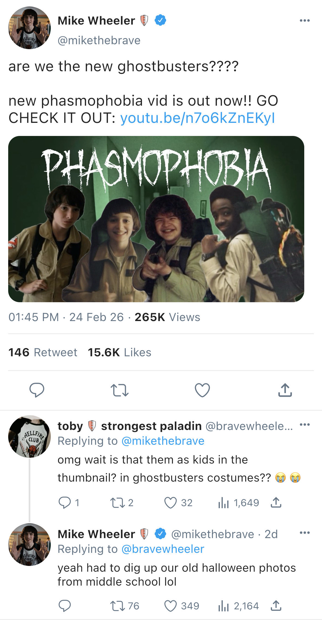Image resolution: width=322 pixels, height=620 pixels.
Task: Open @bravewheeler mention in Mike's reply
Action: pyautogui.click(x=163, y=549)
